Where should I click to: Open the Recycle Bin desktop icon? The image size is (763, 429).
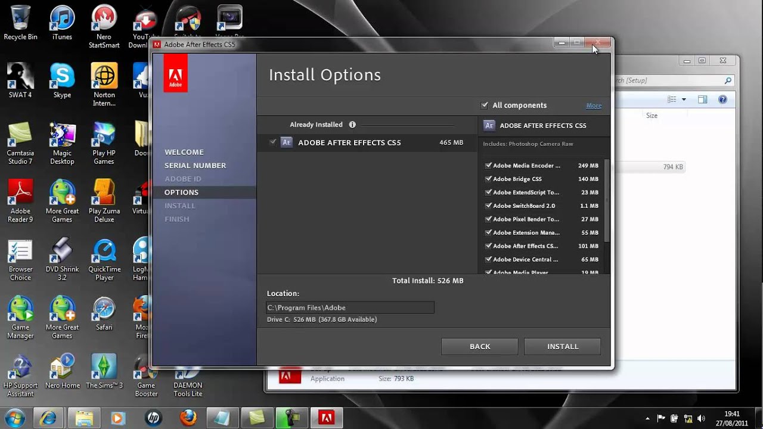(20, 23)
